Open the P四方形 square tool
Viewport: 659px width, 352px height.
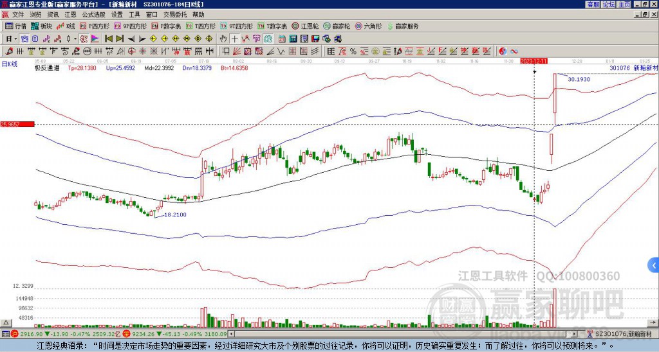pos(95,26)
